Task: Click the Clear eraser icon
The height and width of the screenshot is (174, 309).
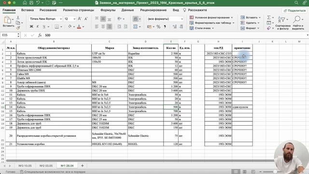Action: pos(269,28)
